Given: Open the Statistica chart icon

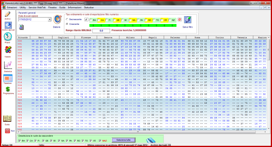Looking at the screenshot, I should [8, 65].
